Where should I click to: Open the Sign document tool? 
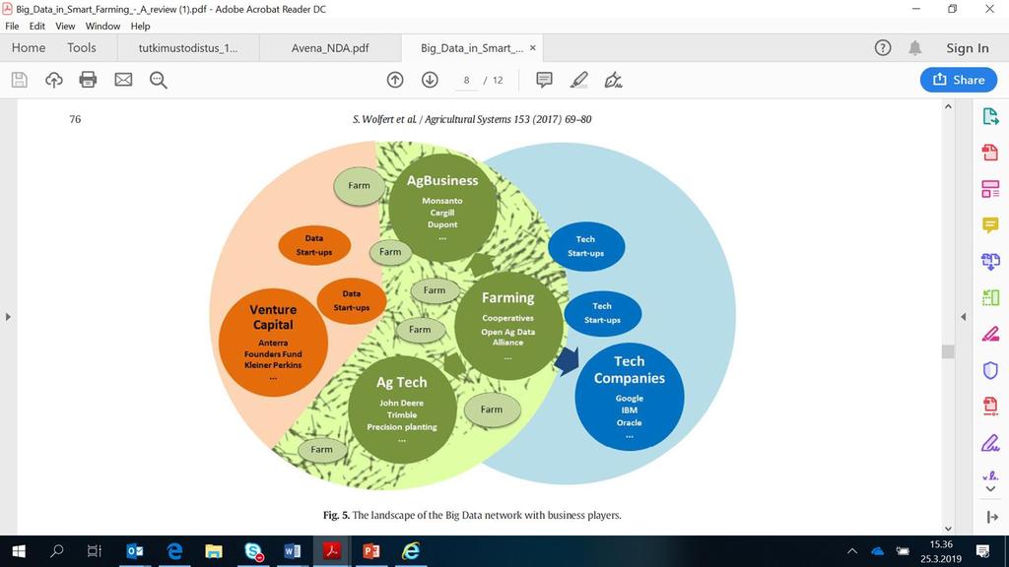coord(613,80)
